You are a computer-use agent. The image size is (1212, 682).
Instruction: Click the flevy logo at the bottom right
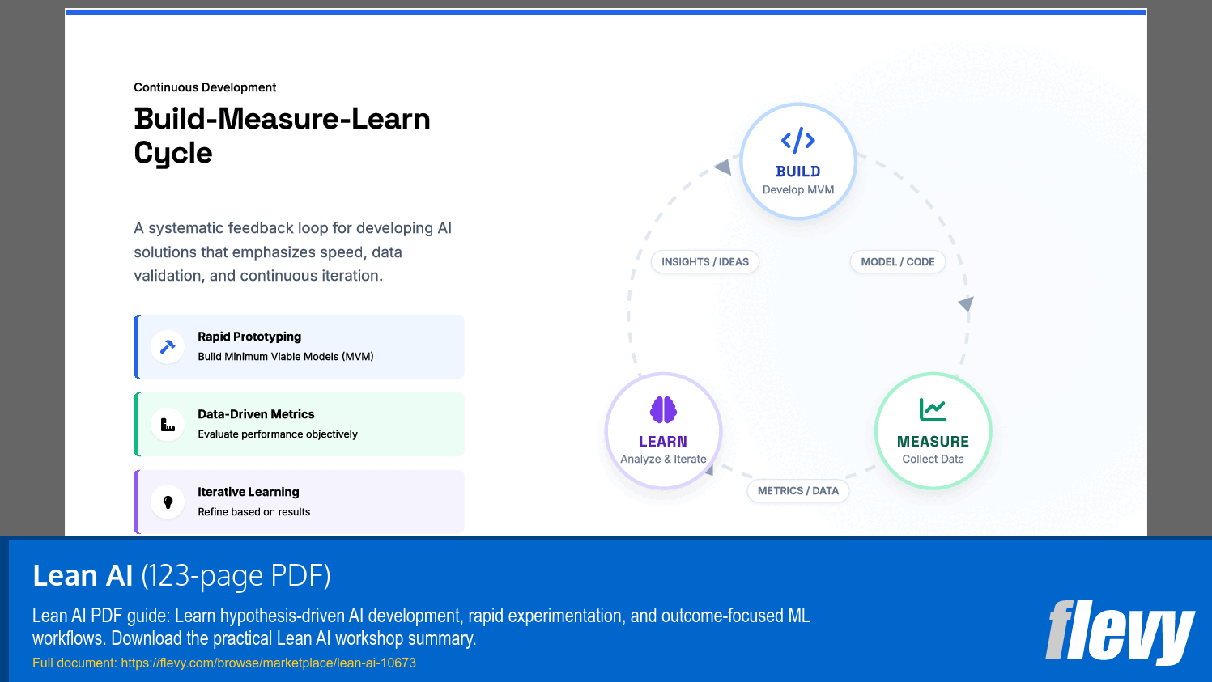click(1121, 634)
